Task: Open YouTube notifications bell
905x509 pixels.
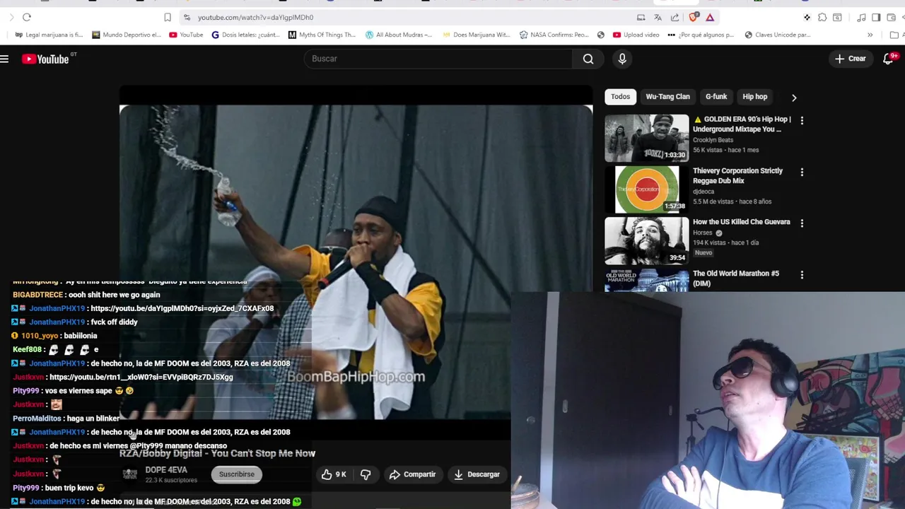Action: pyautogui.click(x=889, y=59)
